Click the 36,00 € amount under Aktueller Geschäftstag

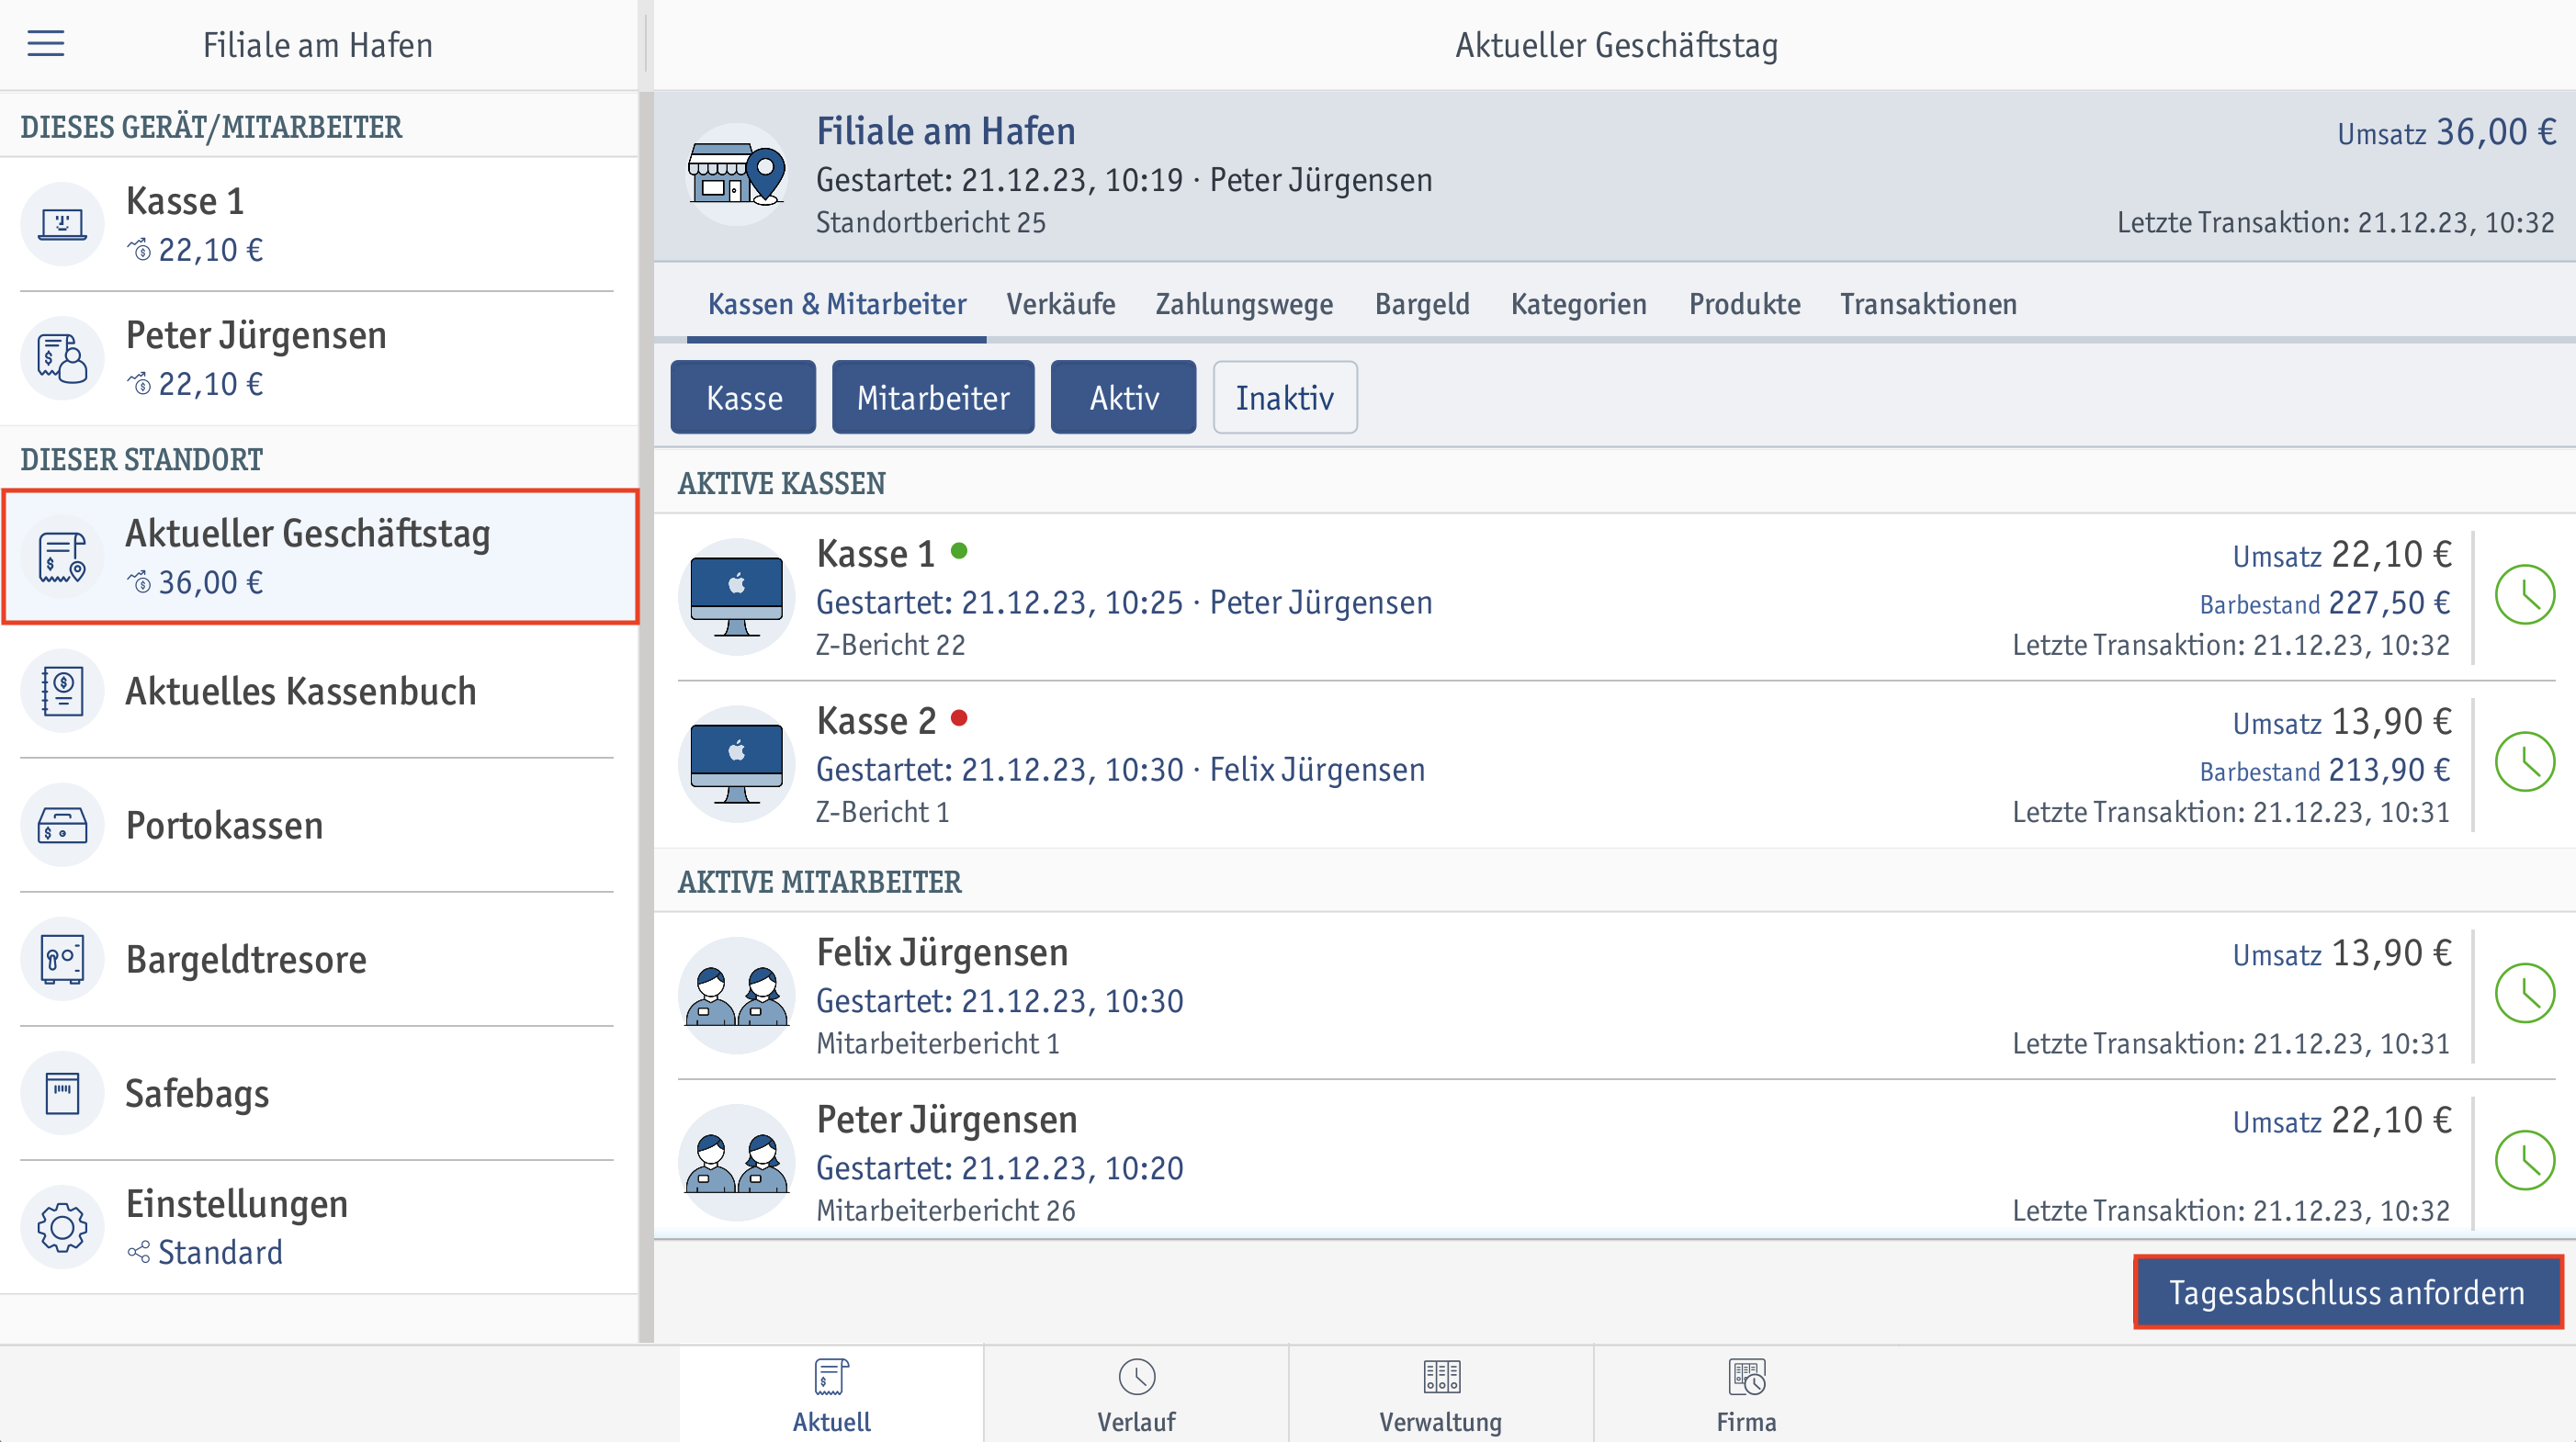pyautogui.click(x=211, y=582)
